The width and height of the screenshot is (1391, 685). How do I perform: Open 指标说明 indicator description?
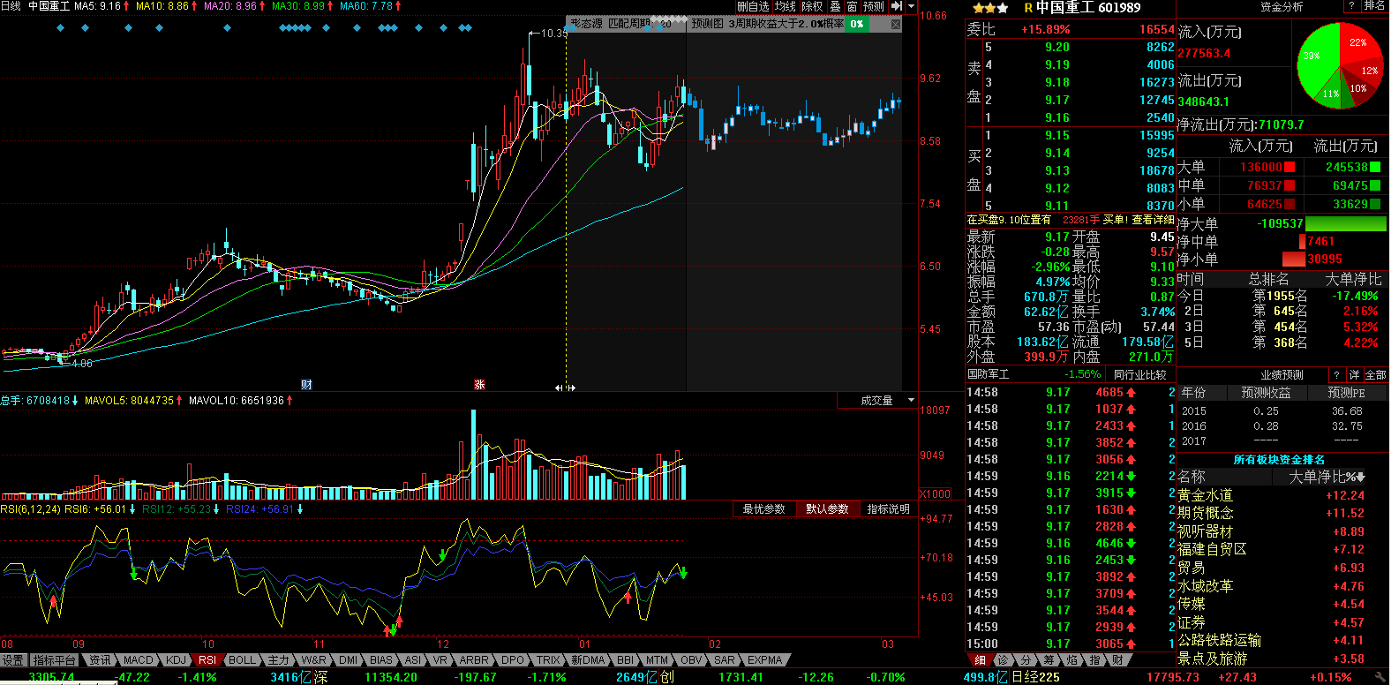888,509
